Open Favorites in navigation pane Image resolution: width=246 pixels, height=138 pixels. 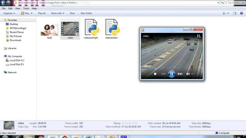point(12,20)
